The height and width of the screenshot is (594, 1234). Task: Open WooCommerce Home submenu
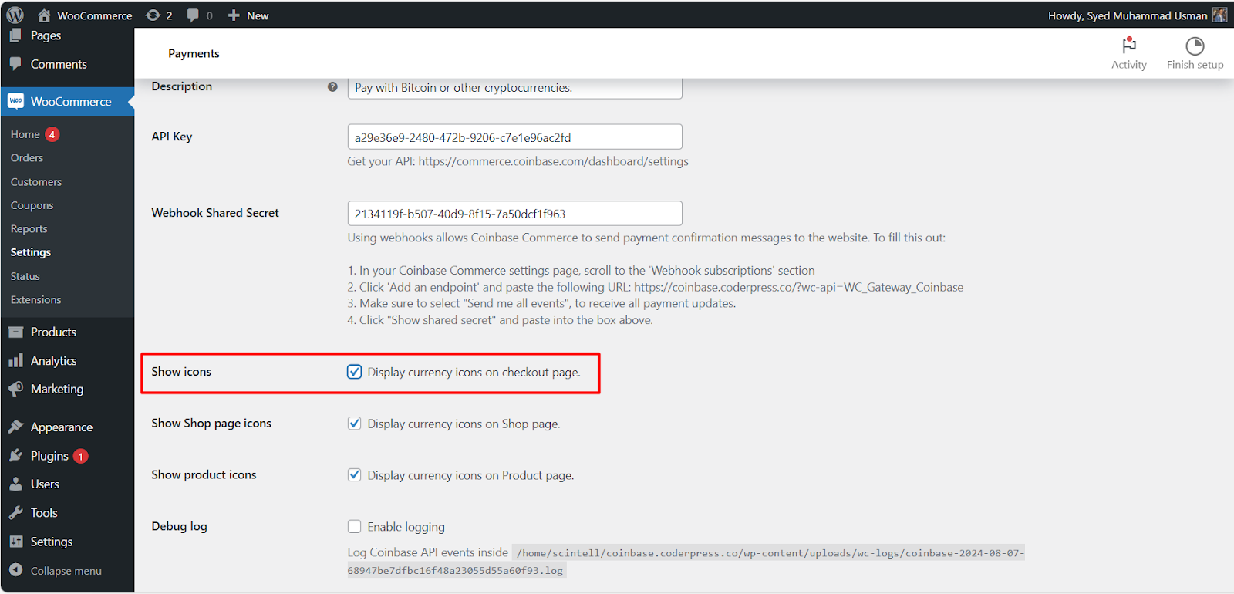(x=25, y=134)
